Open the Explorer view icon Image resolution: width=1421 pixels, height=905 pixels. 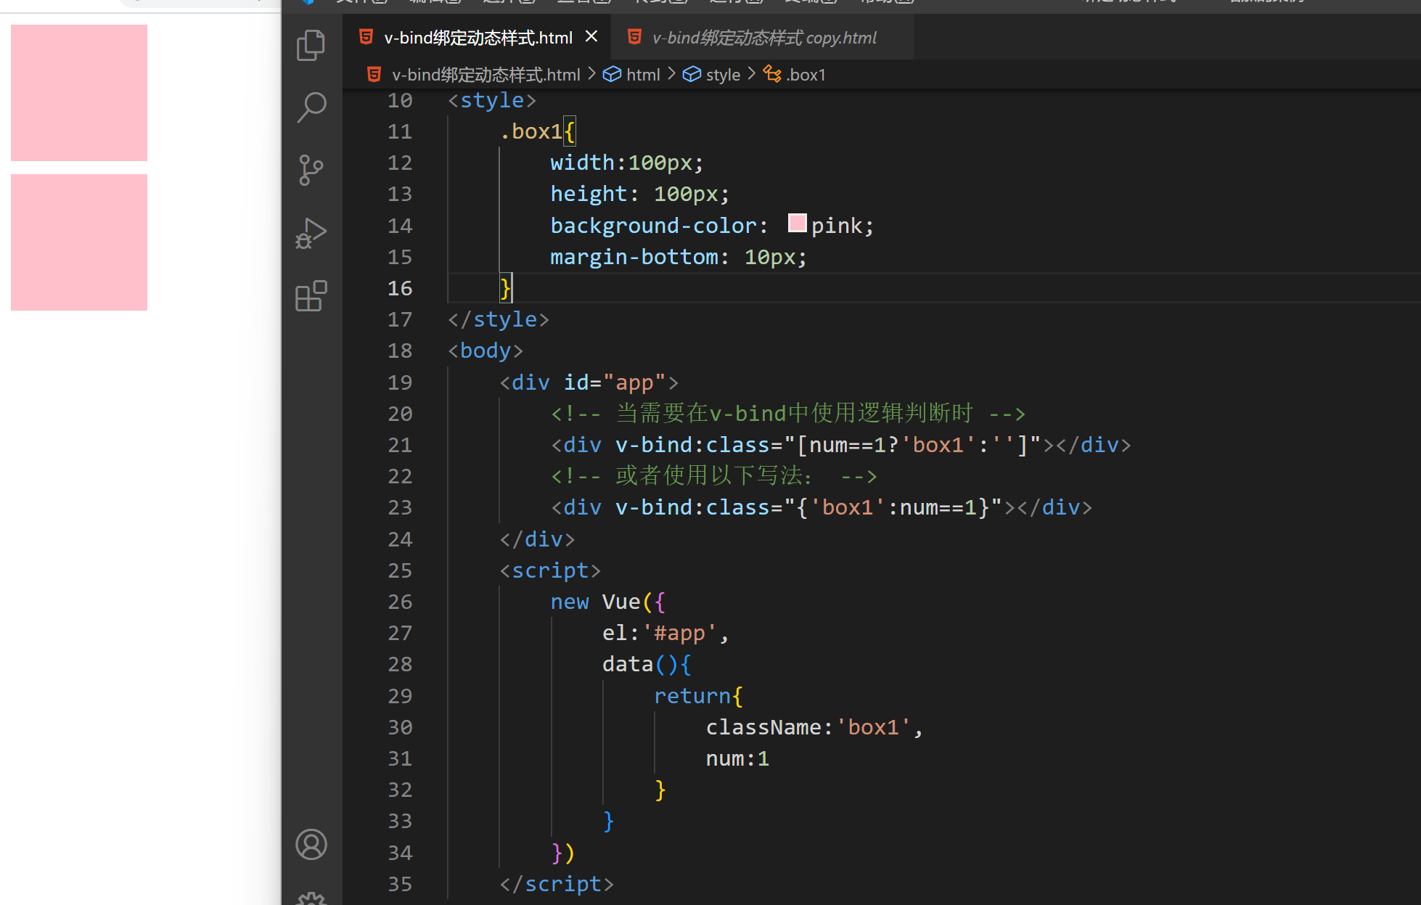[311, 46]
